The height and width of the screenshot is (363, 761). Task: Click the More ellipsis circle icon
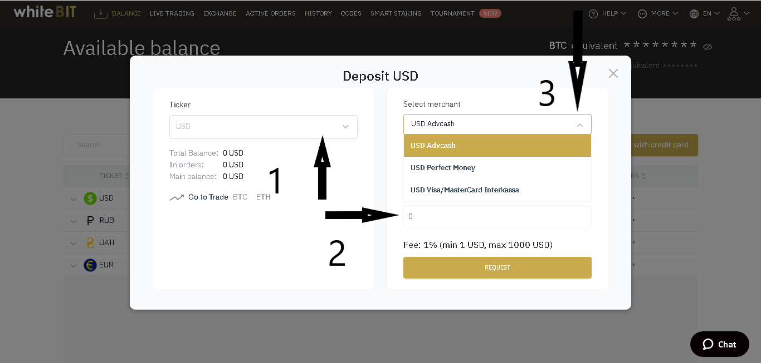point(642,14)
